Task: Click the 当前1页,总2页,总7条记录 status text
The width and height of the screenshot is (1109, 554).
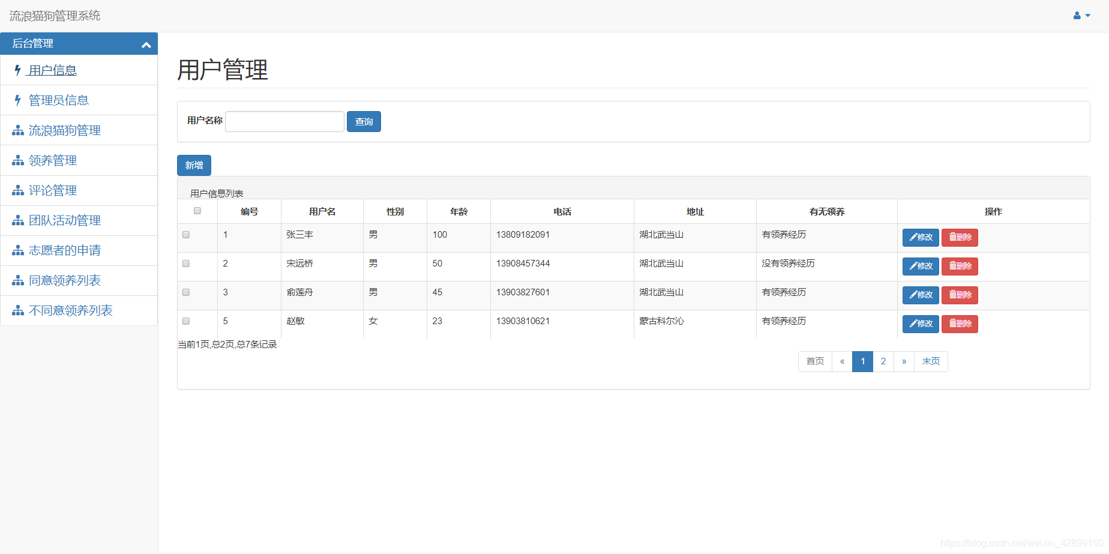Action: [x=227, y=345]
